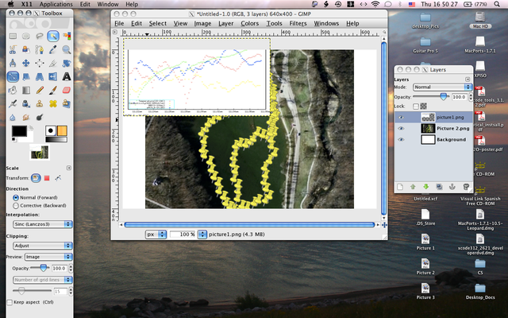Select the Eraser tool
Screen dimensions: 508x318
coord(67,90)
